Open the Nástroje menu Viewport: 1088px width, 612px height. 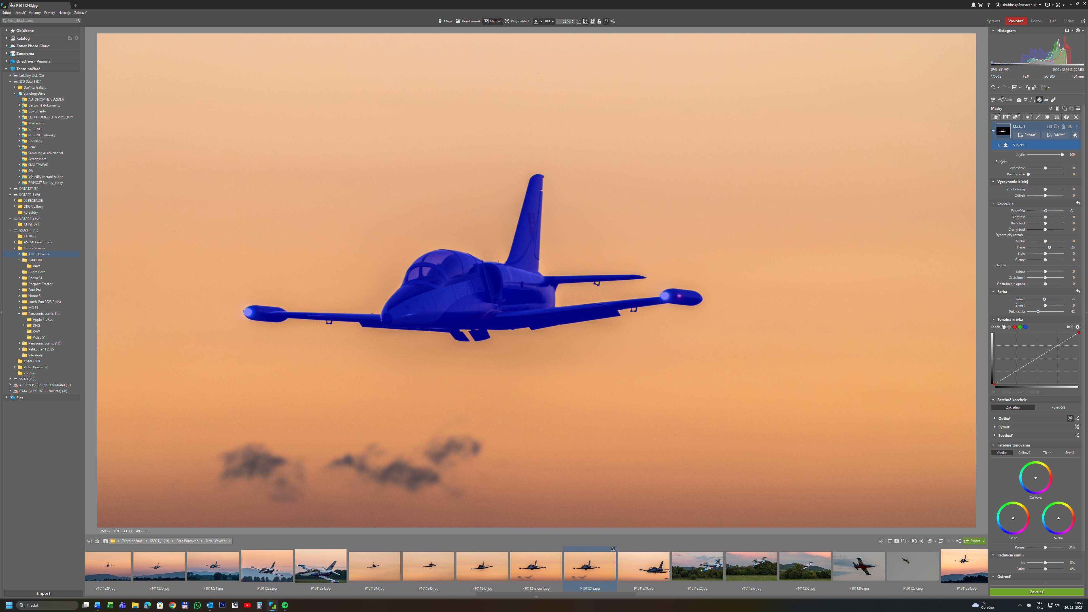point(65,13)
